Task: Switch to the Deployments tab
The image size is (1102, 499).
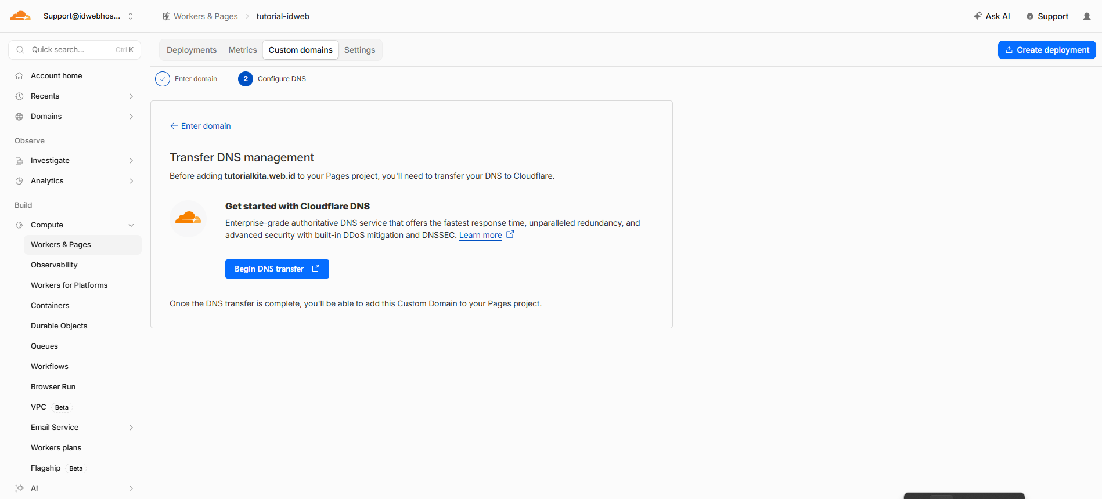Action: (x=192, y=50)
